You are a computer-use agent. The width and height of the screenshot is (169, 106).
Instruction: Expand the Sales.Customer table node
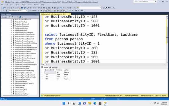[11, 92]
